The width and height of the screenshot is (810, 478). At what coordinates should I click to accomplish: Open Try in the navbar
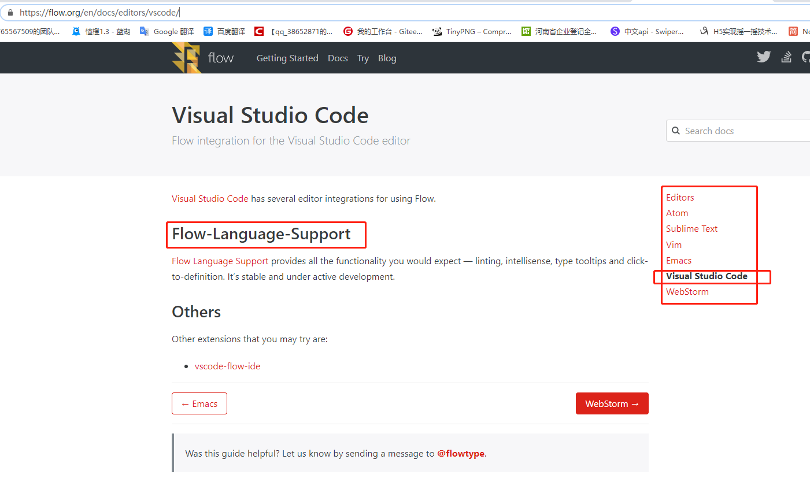(363, 58)
